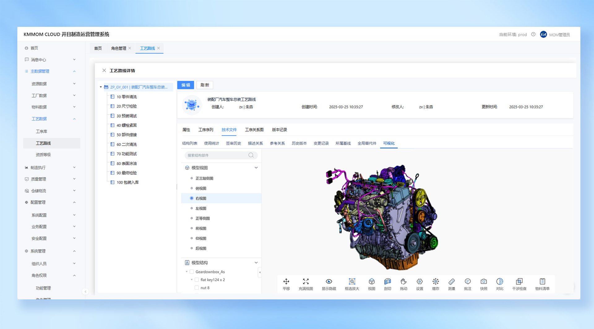This screenshot has width=594, height=329.
Task: Click the 充满视图 fit view icon
Action: point(306,282)
